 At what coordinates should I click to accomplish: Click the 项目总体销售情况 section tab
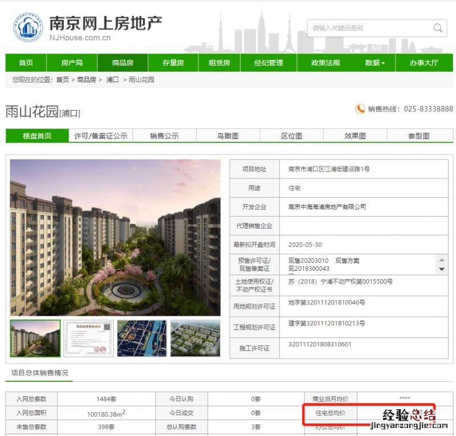pos(39,373)
